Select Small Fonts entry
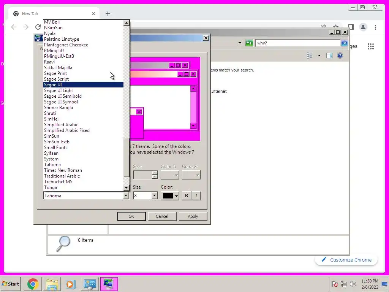The image size is (389, 292). pyautogui.click(x=83, y=148)
